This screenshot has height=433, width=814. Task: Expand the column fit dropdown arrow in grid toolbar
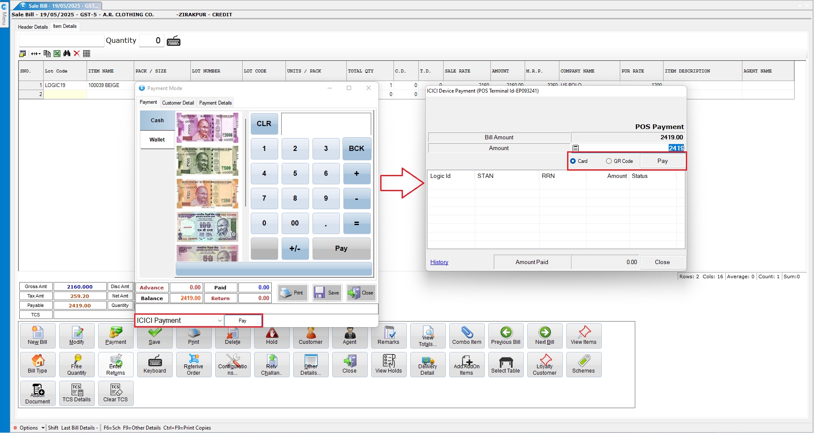click(x=39, y=54)
